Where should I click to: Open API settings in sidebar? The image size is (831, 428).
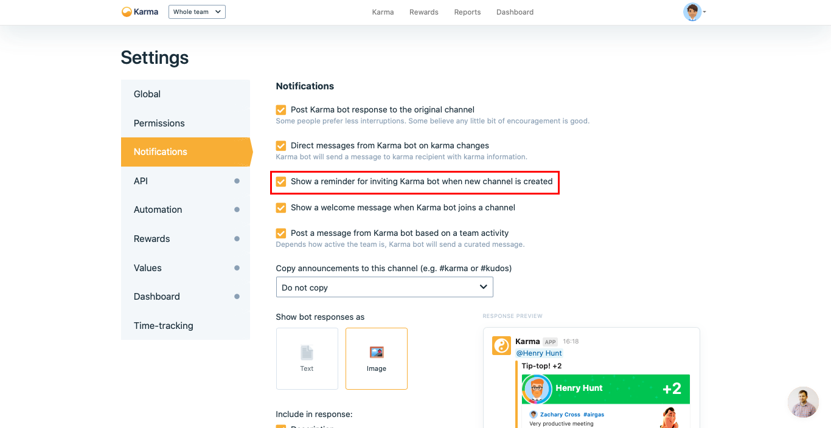pyautogui.click(x=186, y=181)
